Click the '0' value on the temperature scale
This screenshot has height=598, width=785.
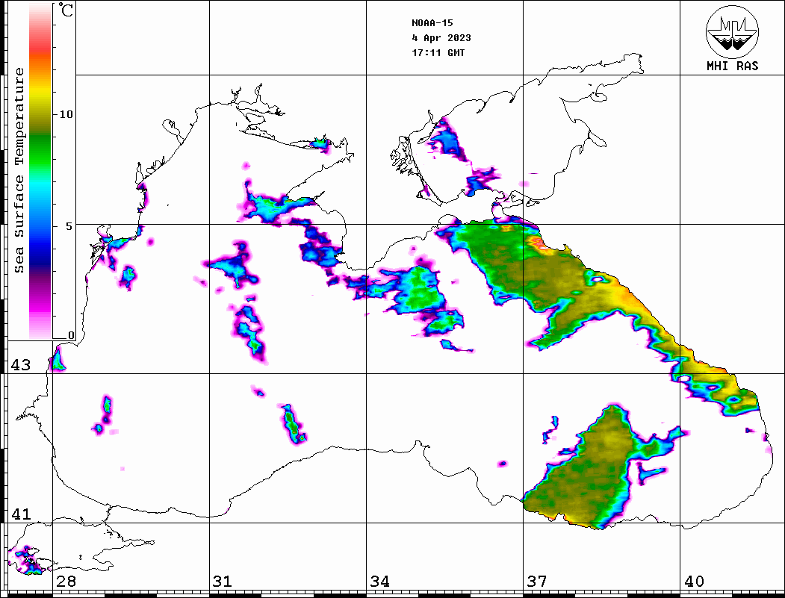point(71,335)
